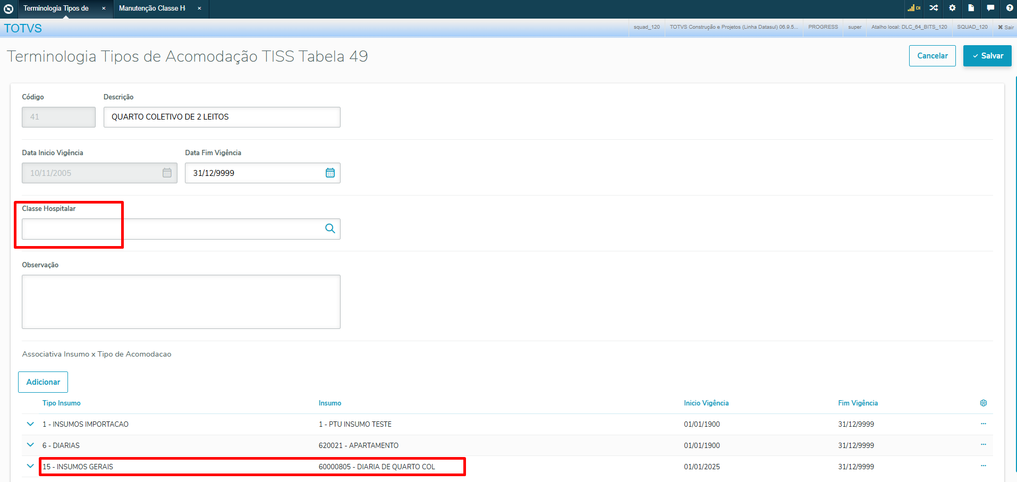Click the Associativa Insumo x Tipo de Acomodacao heading
The image size is (1017, 482).
coord(97,354)
